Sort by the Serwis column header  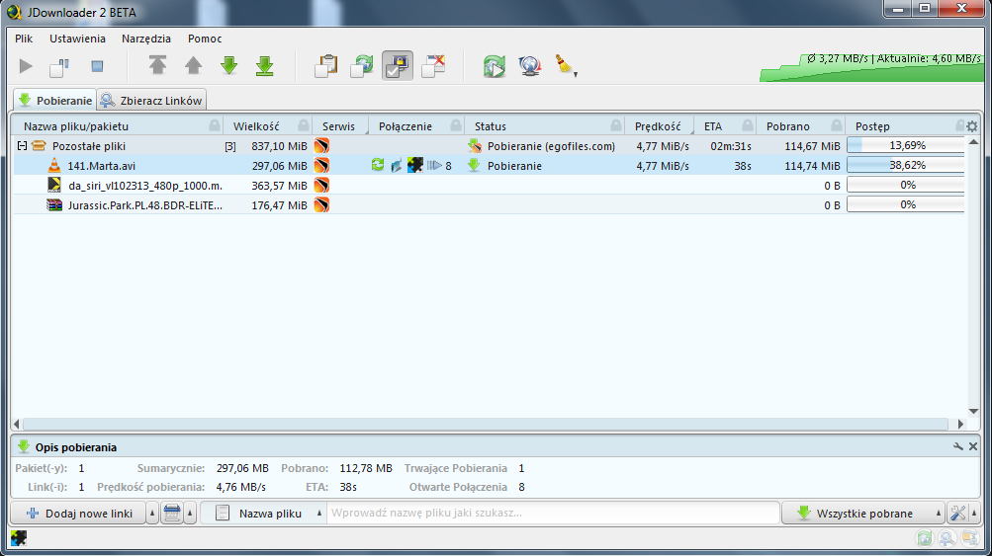tap(338, 126)
